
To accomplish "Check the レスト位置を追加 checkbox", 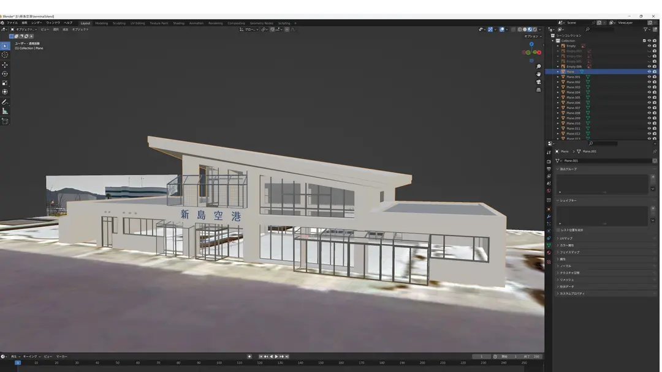I will click(558, 230).
